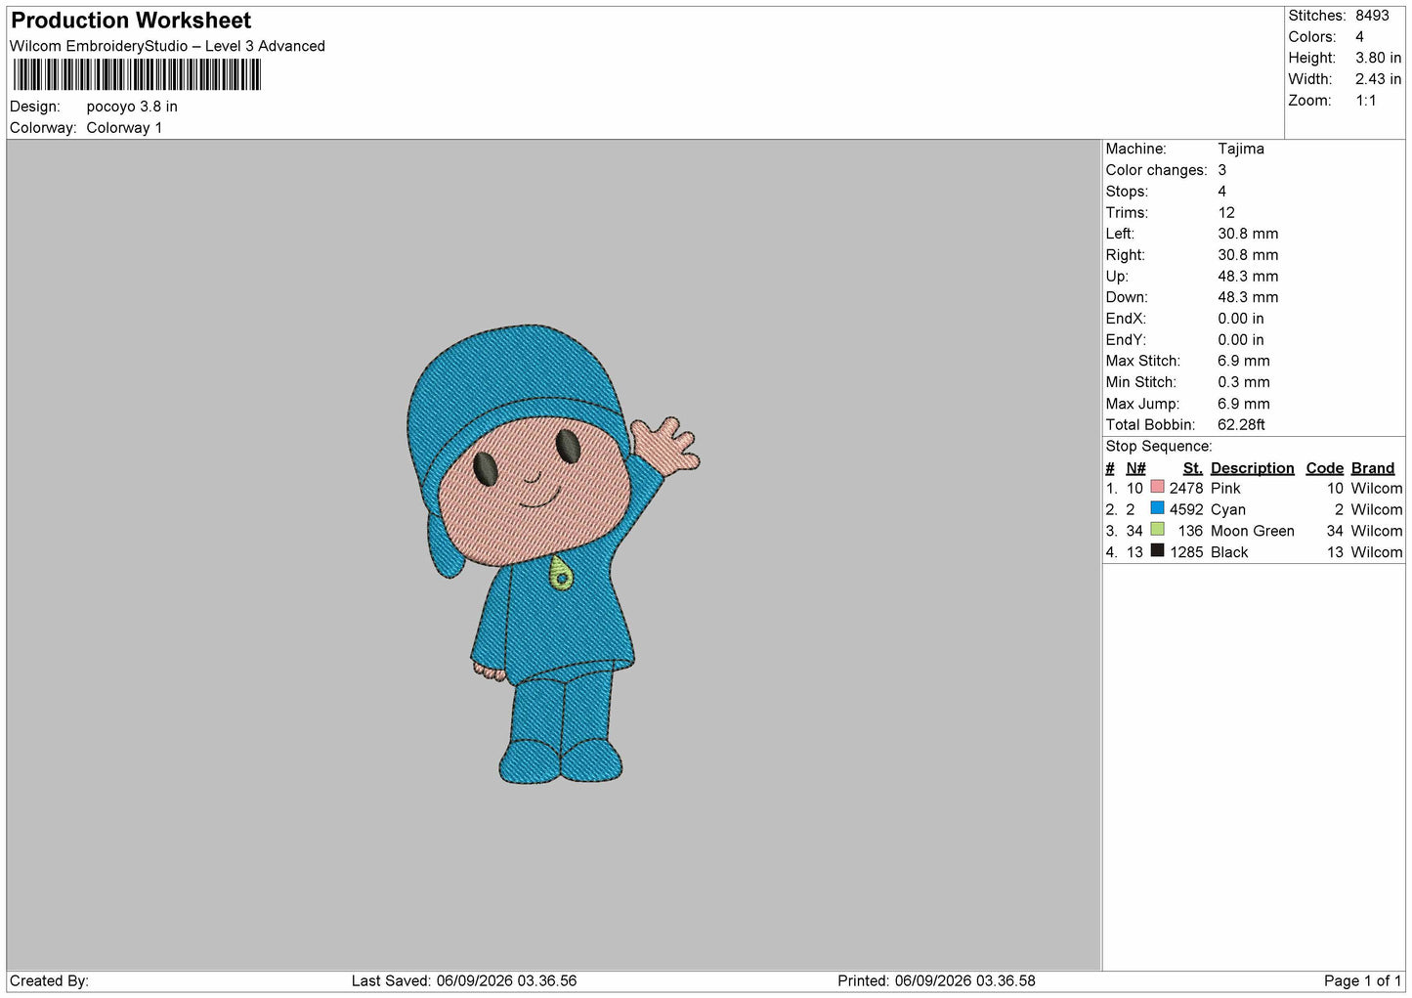Image resolution: width=1412 pixels, height=998 pixels.
Task: Click the stitch count '2478' in Pink row
Action: (x=1186, y=488)
